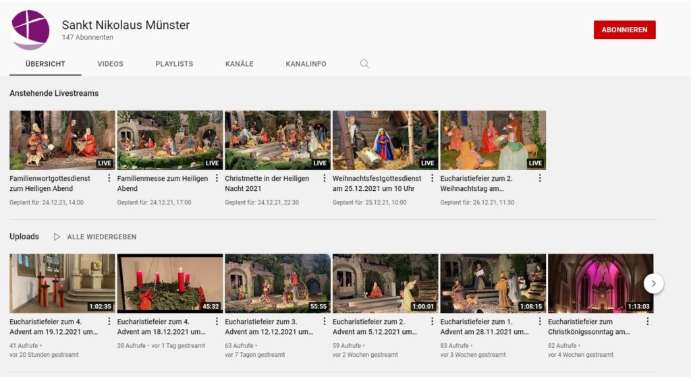
Task: Click thumbnail of Familienwortgottesdienst livestream
Action: coord(62,140)
